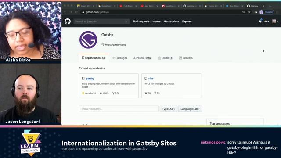Screen dimensions: 281x158
Task: Select the People tab
Action: pyautogui.click(x=142, y=58)
